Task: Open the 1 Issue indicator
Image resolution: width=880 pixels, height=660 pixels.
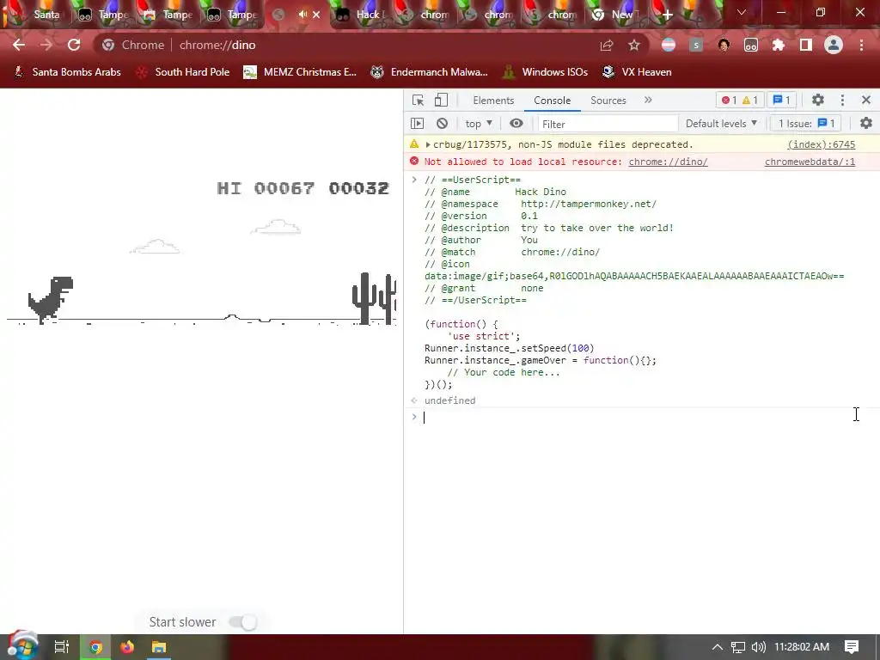Action: click(806, 124)
